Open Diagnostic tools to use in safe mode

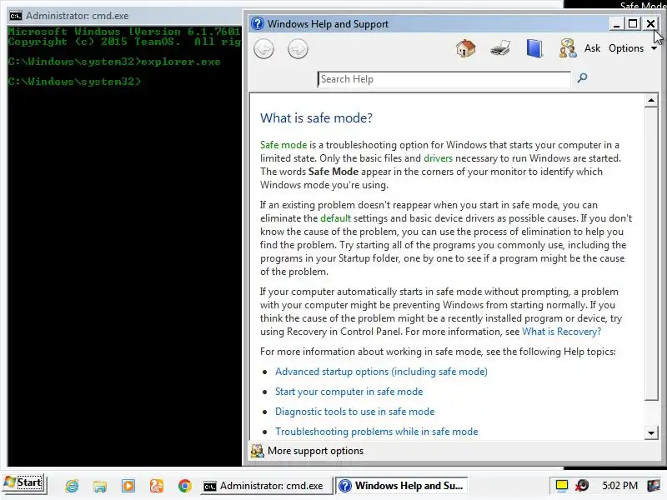[x=355, y=412]
